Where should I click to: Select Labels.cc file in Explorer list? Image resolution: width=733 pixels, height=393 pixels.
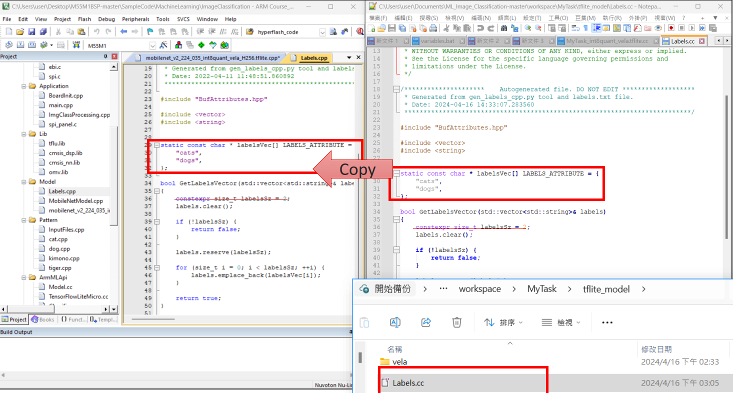[408, 383]
